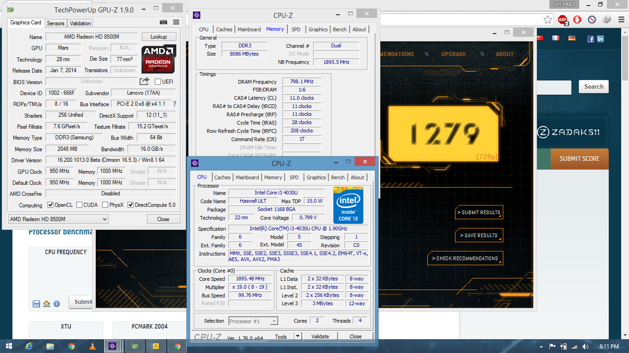Click the CPU-Z taskbar icon
The height and width of the screenshot is (353, 629).
click(112, 346)
